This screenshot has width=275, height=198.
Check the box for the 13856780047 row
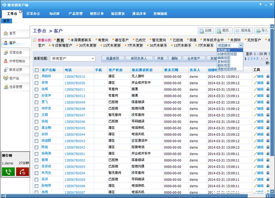(36, 115)
